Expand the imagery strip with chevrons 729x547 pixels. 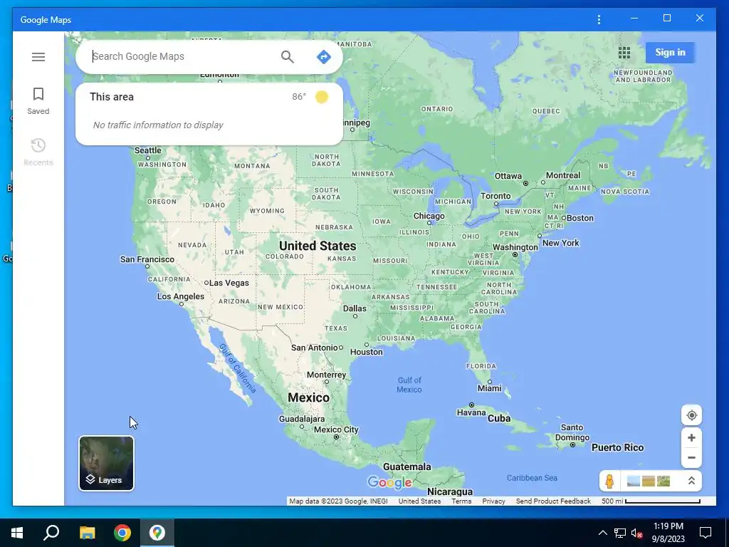pos(691,481)
